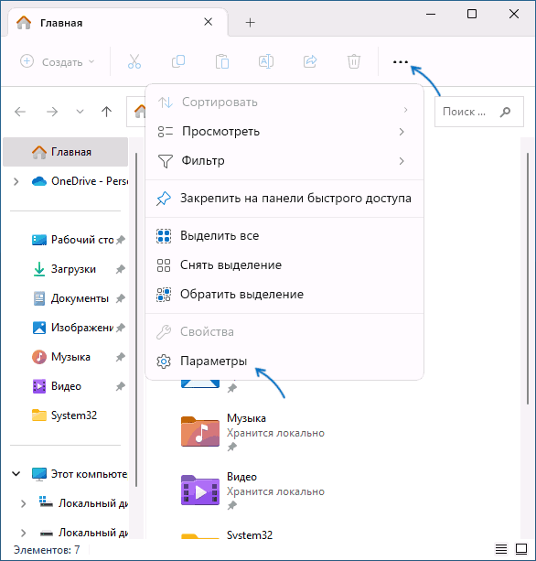Click the Cut scissors icon in toolbar
The width and height of the screenshot is (536, 561).
tap(134, 61)
